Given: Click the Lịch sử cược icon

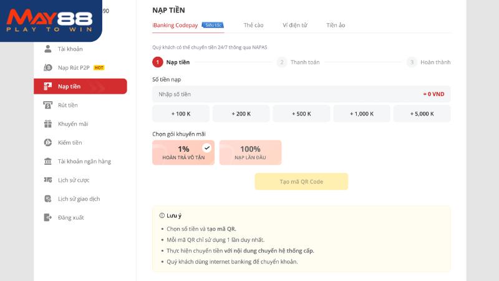Looking at the screenshot, I should 48,180.
